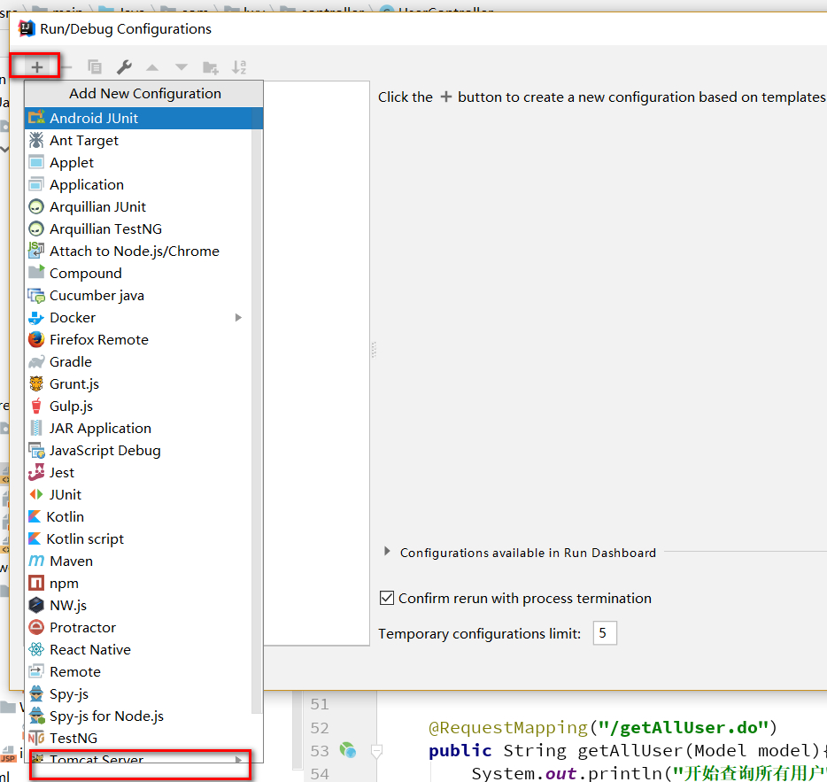Toggle Confirm rerun with process termination checkbox

[387, 598]
